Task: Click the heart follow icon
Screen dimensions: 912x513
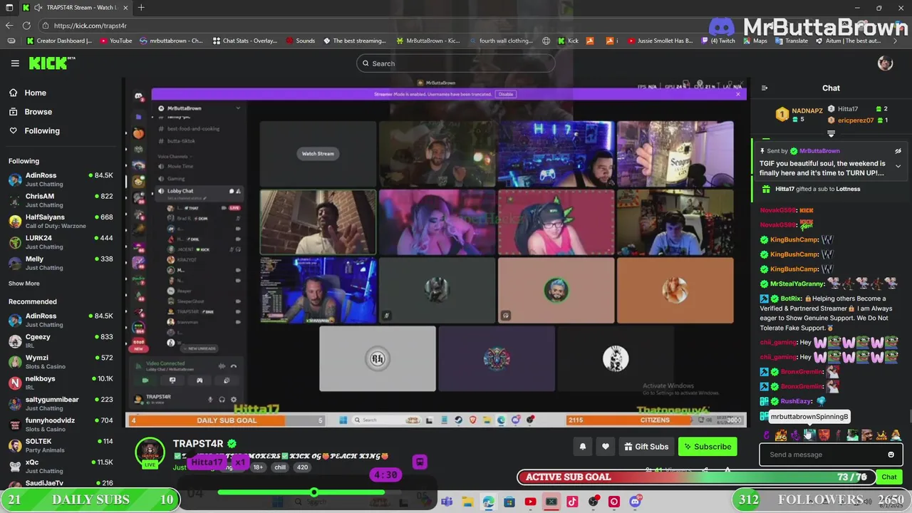Action: tap(605, 447)
